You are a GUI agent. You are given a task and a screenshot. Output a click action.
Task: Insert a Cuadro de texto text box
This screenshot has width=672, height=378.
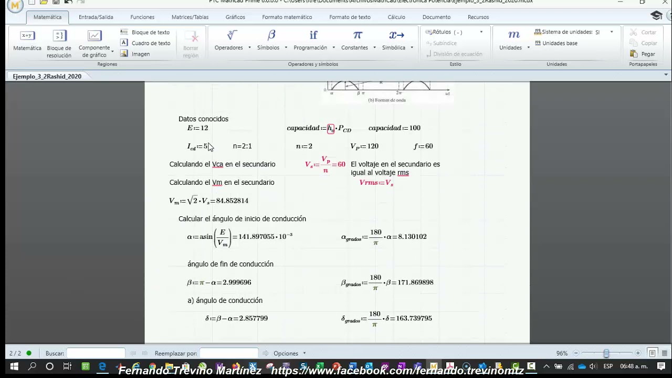[145, 43]
